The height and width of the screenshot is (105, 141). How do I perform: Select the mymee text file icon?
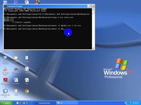coord(27,58)
